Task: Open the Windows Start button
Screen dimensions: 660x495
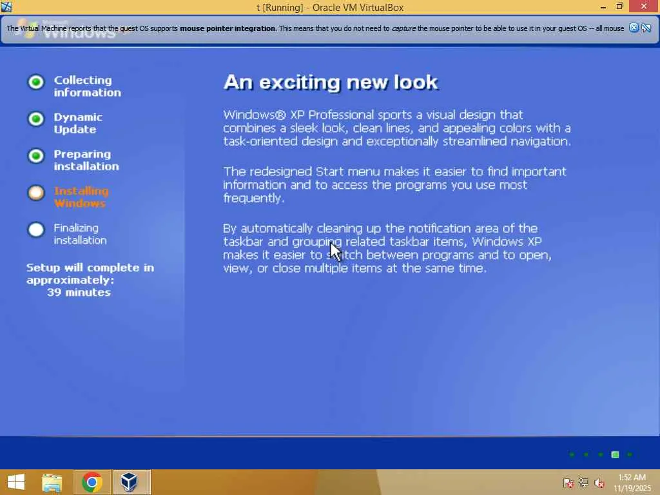Action: point(16,482)
